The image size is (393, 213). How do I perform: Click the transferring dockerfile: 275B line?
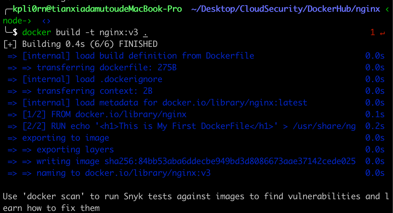click(x=106, y=68)
